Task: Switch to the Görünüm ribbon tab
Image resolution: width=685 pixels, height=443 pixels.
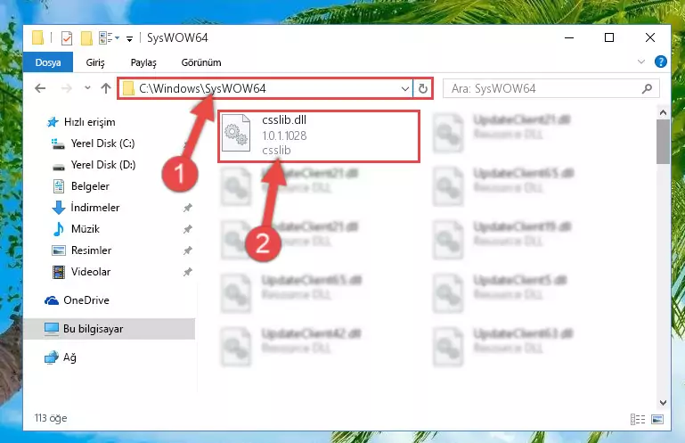Action: point(201,62)
